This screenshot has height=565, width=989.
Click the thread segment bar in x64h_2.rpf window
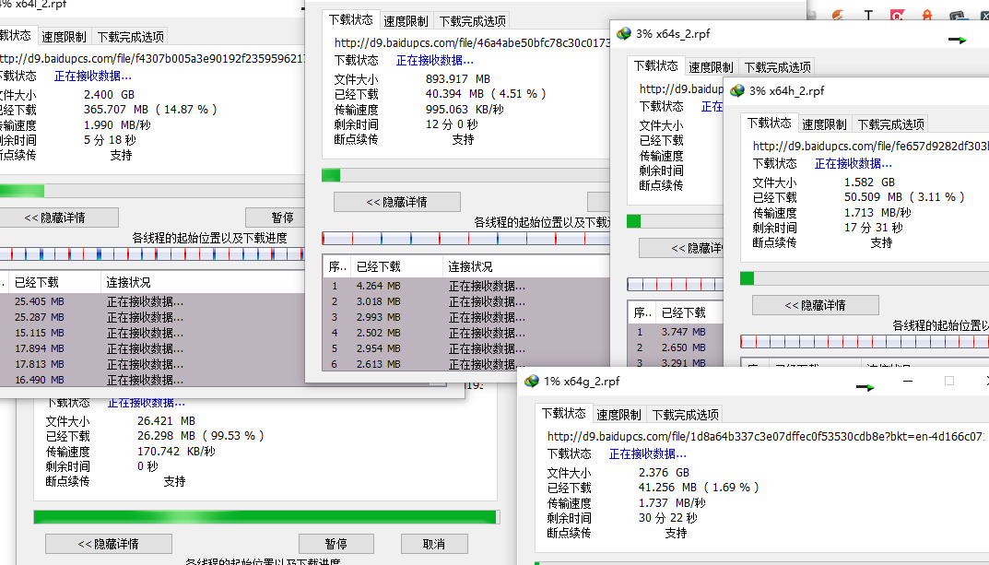click(x=865, y=342)
